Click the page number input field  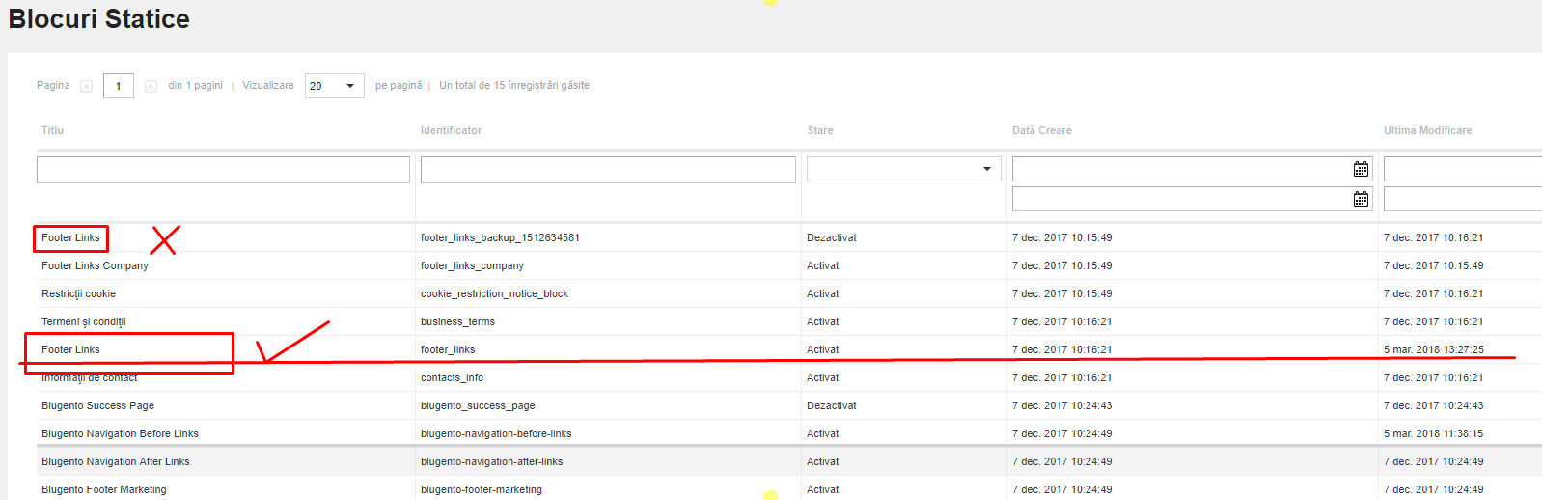click(x=119, y=86)
